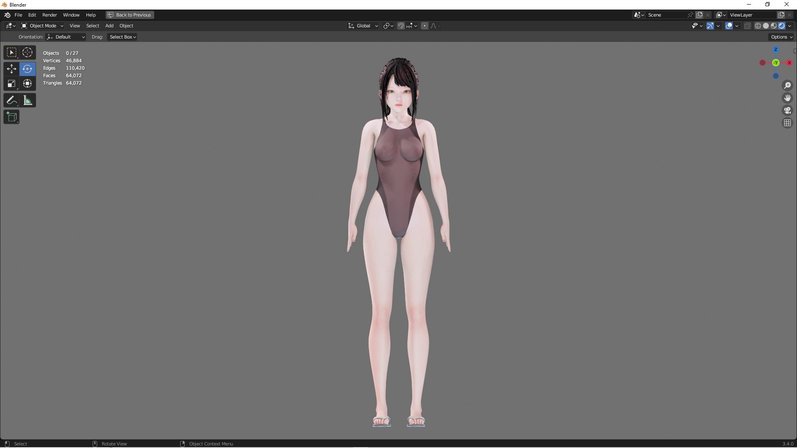Open the Render menu
The height and width of the screenshot is (448, 797).
tap(49, 15)
